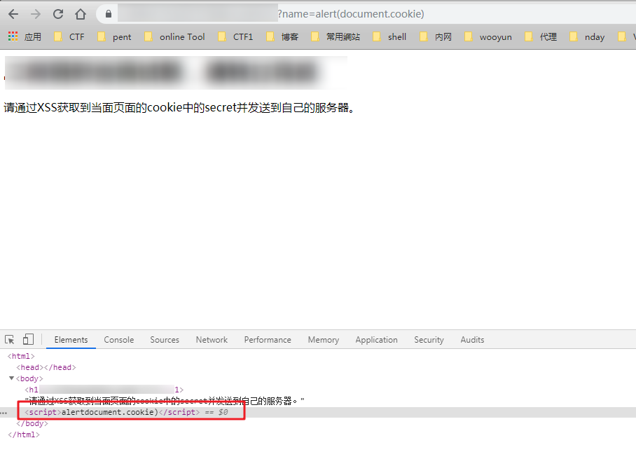
Task: Open the 内网 bookmark folder
Action: (x=436, y=37)
